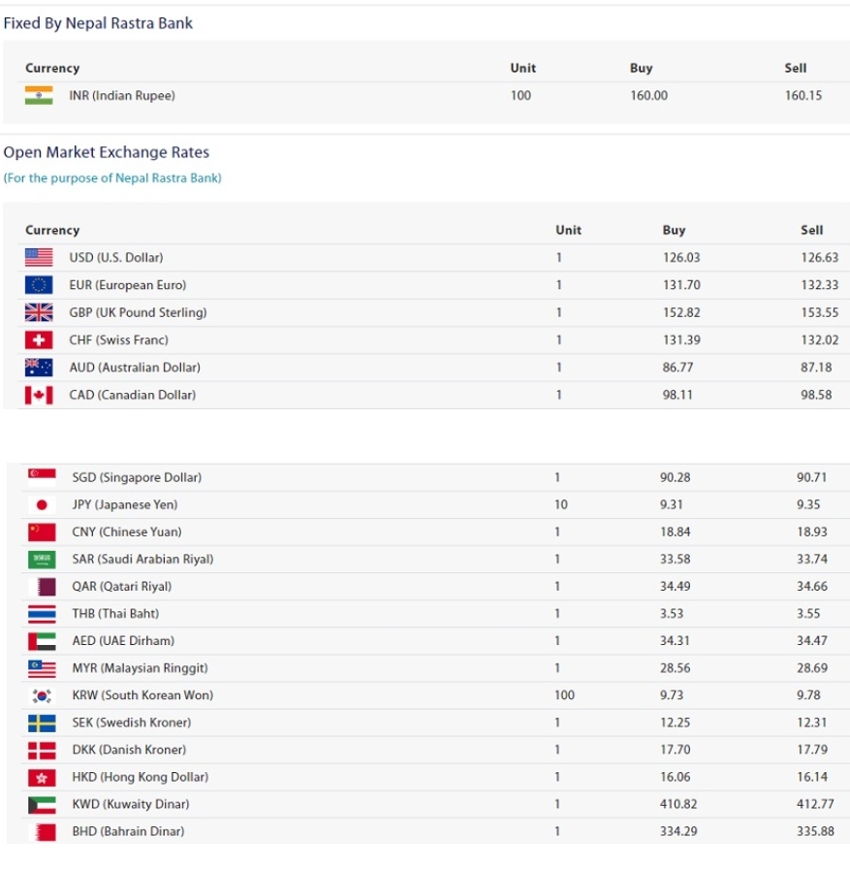Click USD sell rate 126.63
This screenshot has height=869, width=850.
(820, 258)
